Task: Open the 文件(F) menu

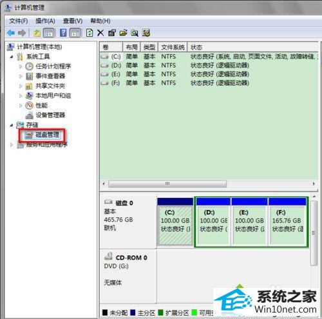Action: tap(19, 21)
